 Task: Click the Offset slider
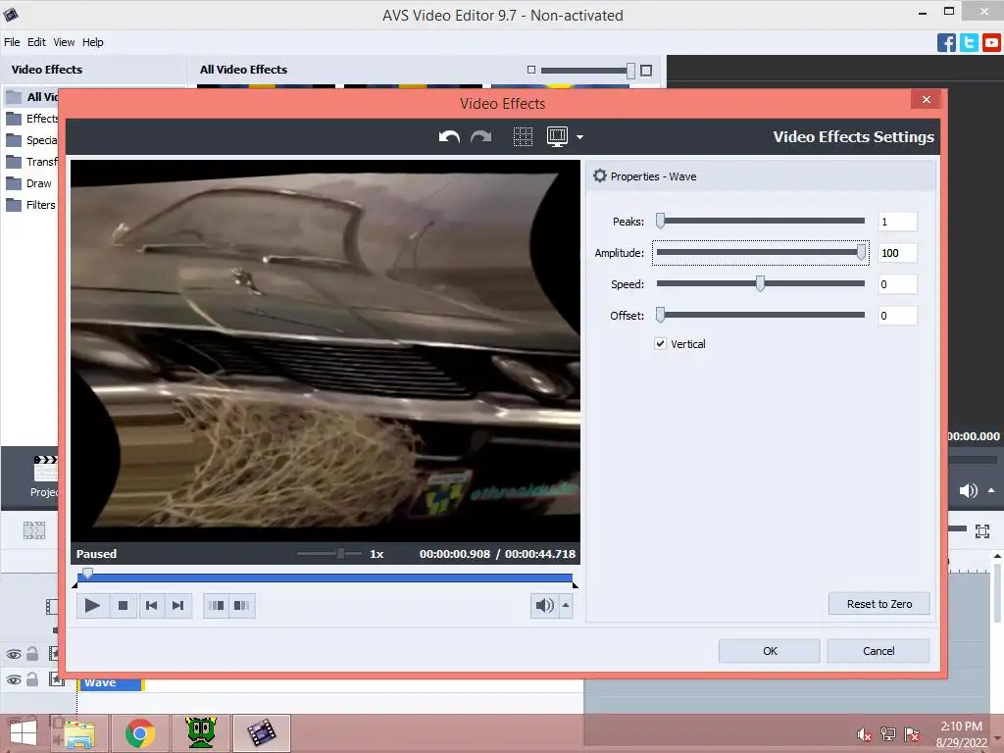pos(761,315)
